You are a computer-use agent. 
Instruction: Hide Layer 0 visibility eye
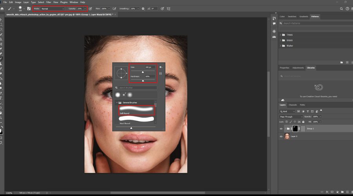(281, 136)
